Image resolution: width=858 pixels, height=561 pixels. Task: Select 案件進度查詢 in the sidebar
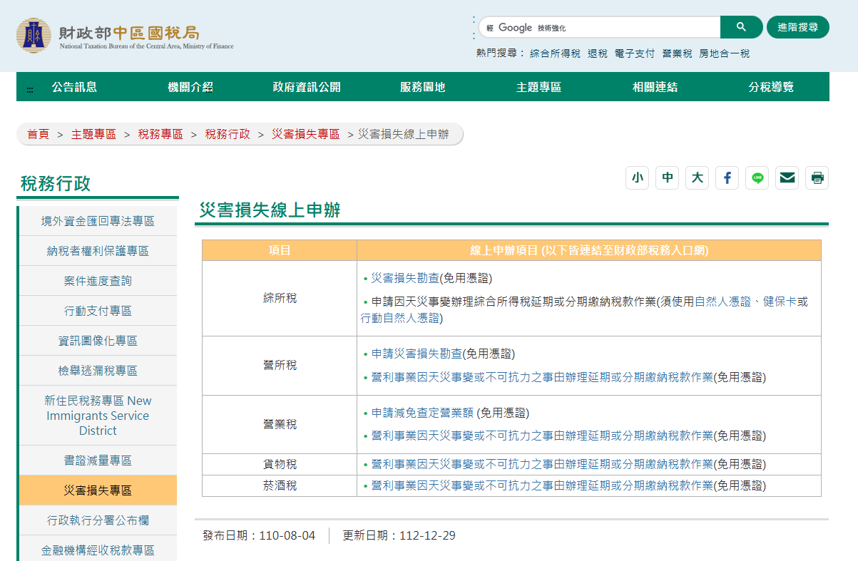pos(98,281)
